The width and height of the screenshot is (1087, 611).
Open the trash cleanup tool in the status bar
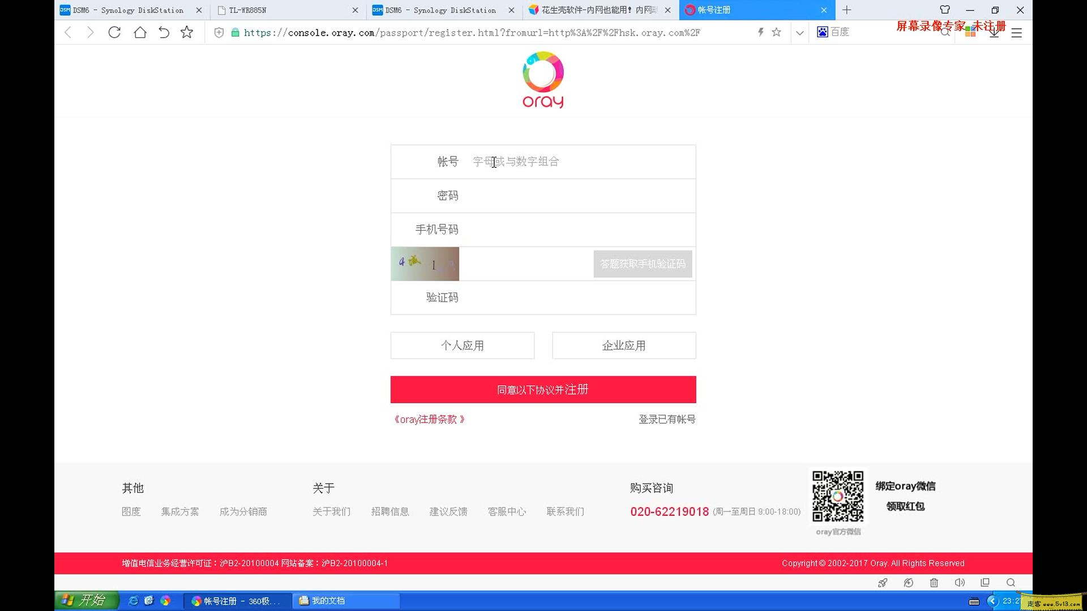[x=934, y=582]
